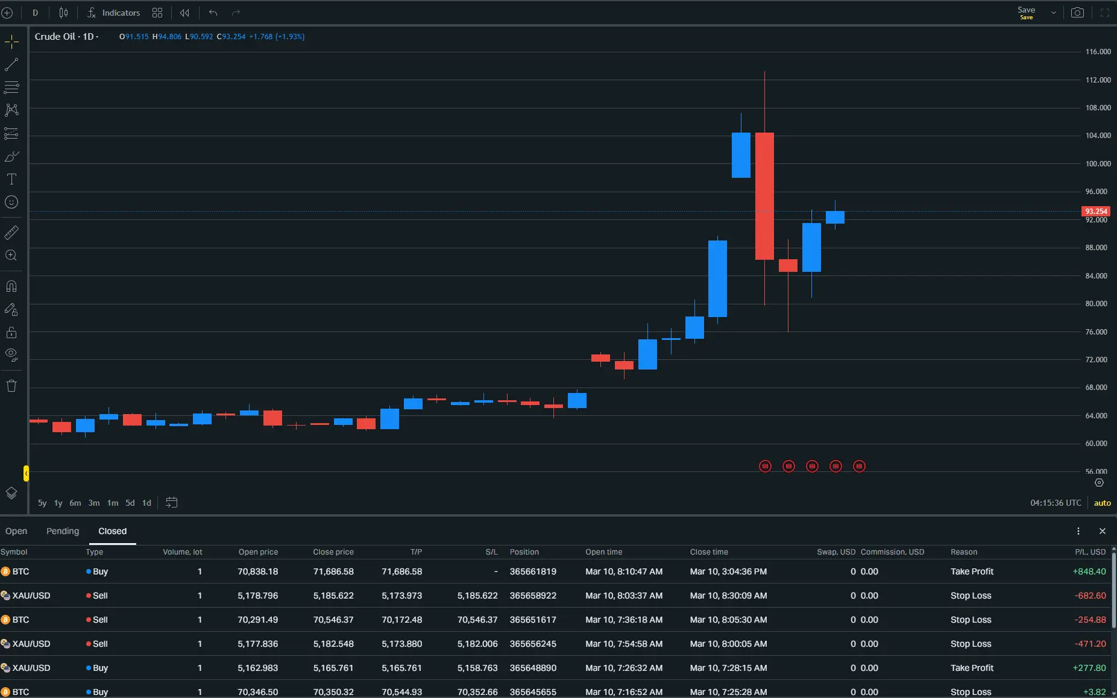Select the brush drawing tool
The height and width of the screenshot is (698, 1117).
[x=11, y=156]
